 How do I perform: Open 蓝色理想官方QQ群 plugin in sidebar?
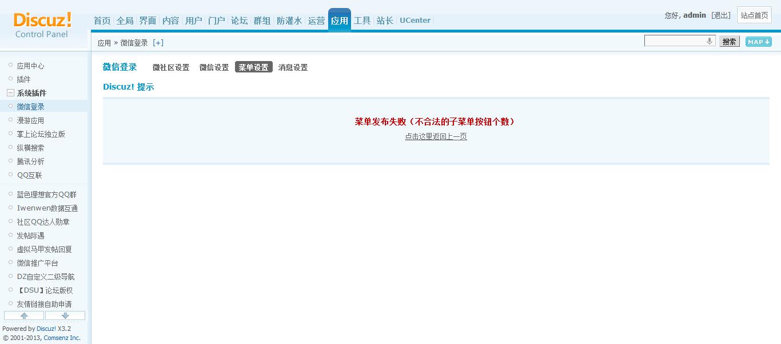(x=46, y=195)
